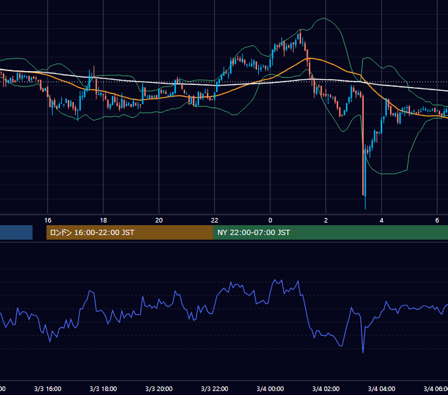Click the 22 hour label on price chart axis

215,221
